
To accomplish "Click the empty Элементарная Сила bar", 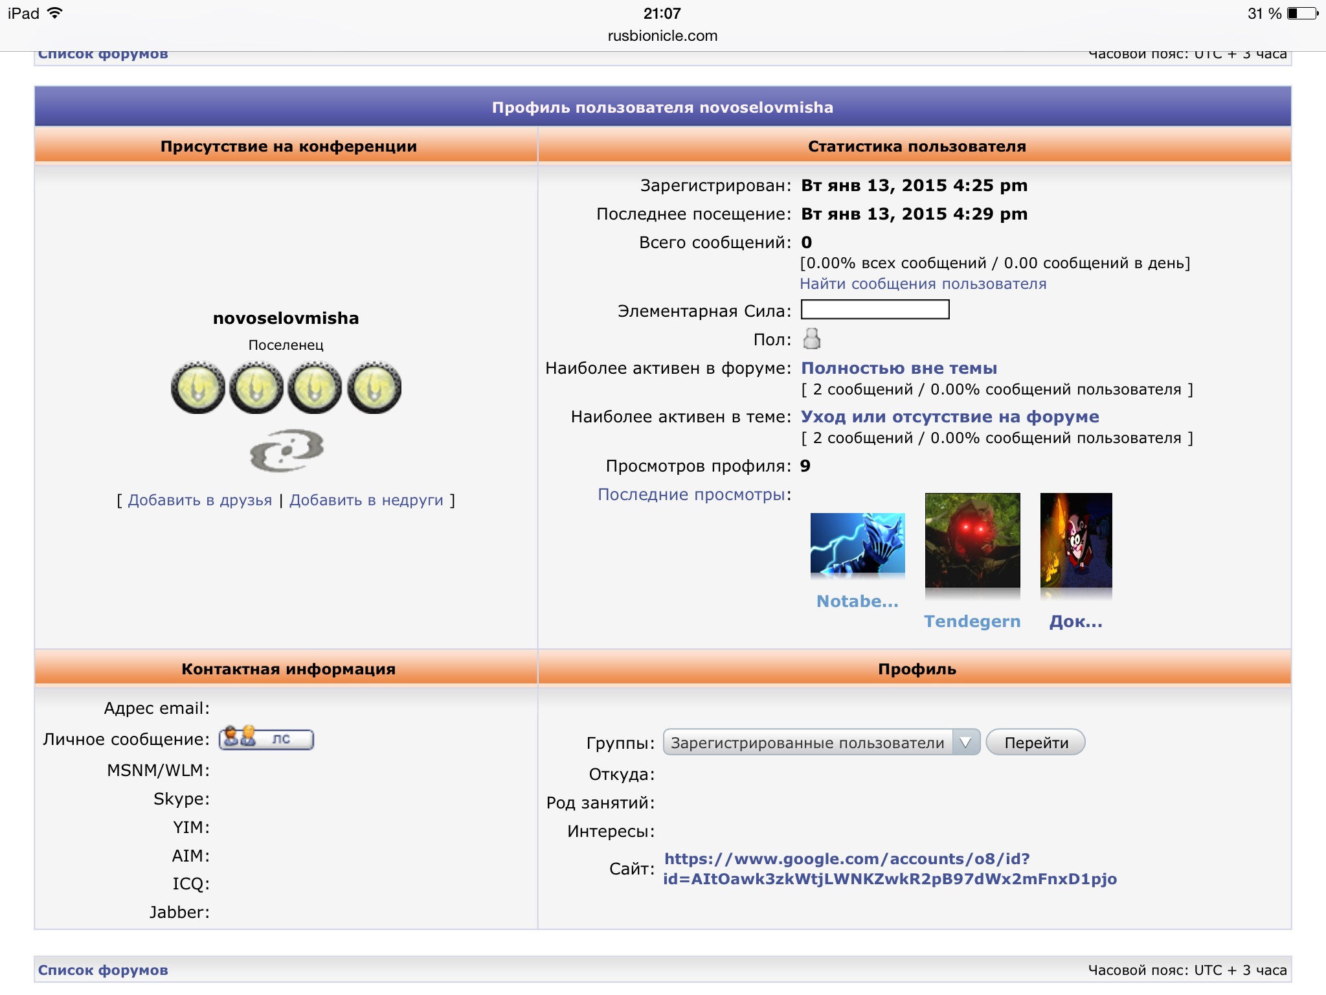I will tap(875, 310).
